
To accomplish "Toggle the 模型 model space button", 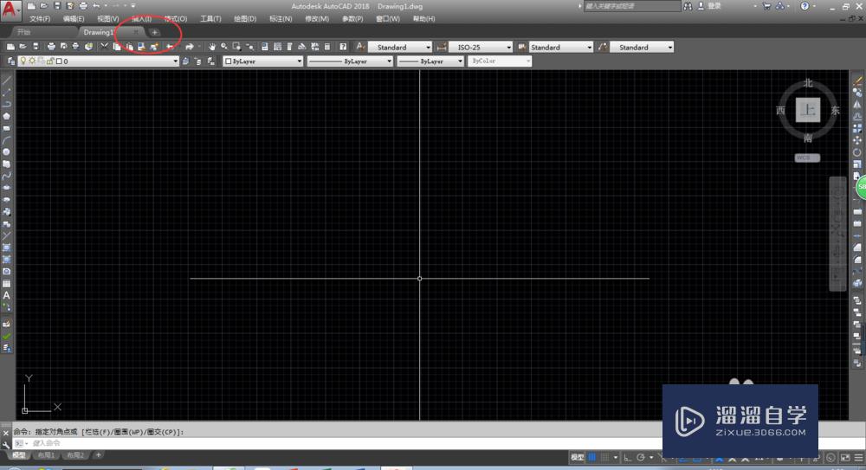I will pos(578,457).
